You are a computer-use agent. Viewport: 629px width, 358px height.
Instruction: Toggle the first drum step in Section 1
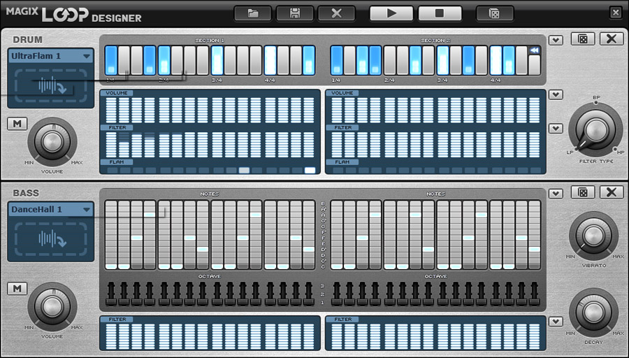(111, 60)
